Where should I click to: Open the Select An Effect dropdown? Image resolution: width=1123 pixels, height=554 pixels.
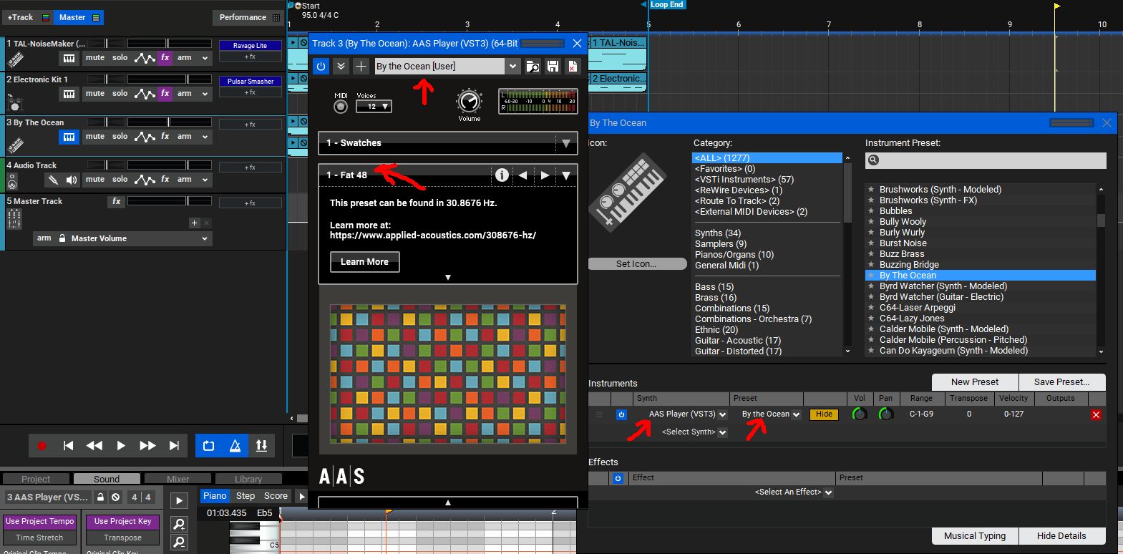coord(828,492)
